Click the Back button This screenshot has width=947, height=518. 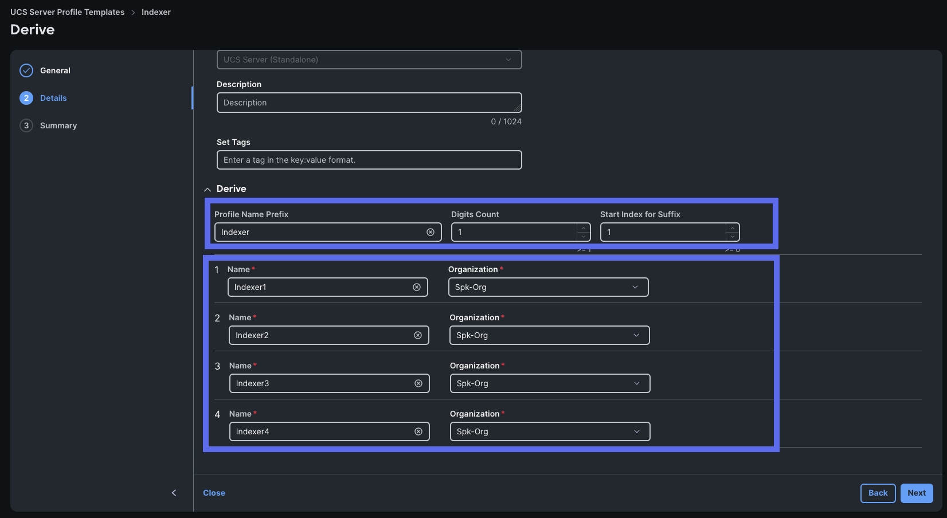click(878, 493)
